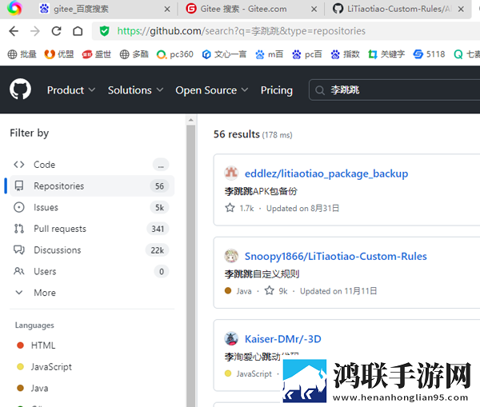Open GitHub logo homepage

pos(20,90)
